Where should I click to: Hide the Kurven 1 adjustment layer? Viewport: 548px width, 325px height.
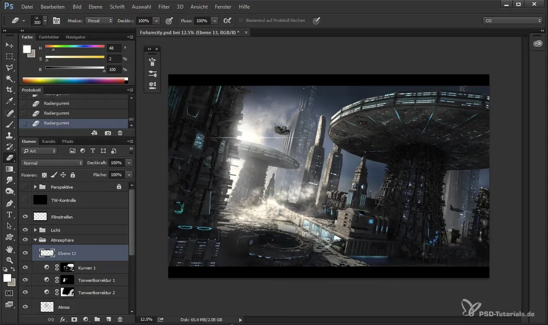coord(25,268)
